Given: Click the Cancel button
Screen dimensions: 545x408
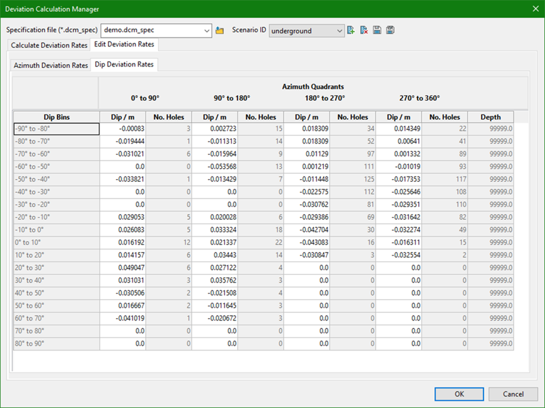Looking at the screenshot, I should pos(513,394).
